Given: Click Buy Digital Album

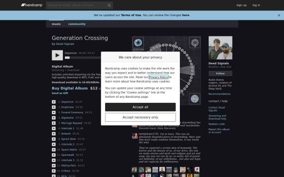Looking at the screenshot, I should click(70, 88).
